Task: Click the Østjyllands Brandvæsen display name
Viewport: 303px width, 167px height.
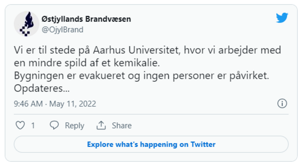Action: click(86, 19)
